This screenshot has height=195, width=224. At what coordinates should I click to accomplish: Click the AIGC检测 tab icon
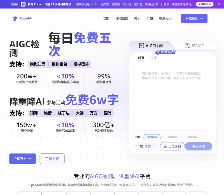[x=142, y=46]
